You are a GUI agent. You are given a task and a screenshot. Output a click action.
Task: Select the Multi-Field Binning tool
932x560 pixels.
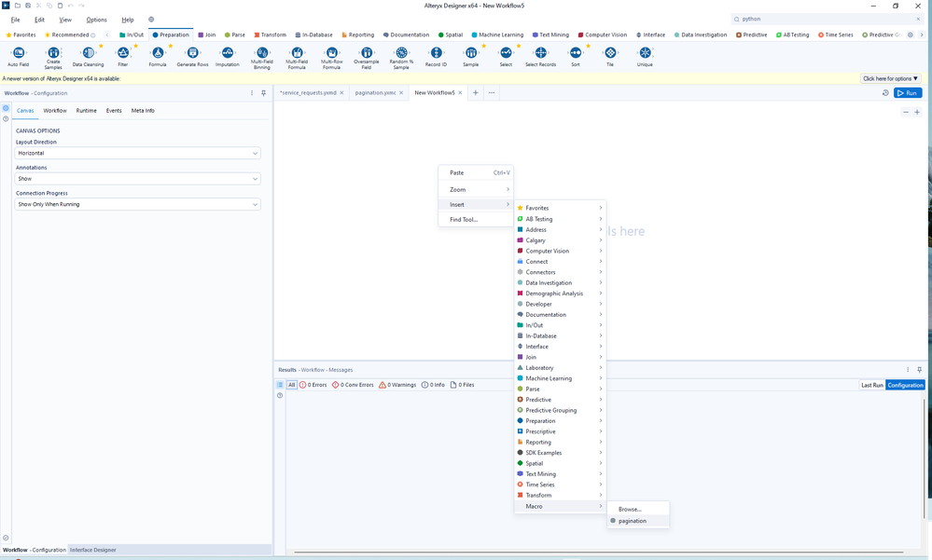coord(262,58)
